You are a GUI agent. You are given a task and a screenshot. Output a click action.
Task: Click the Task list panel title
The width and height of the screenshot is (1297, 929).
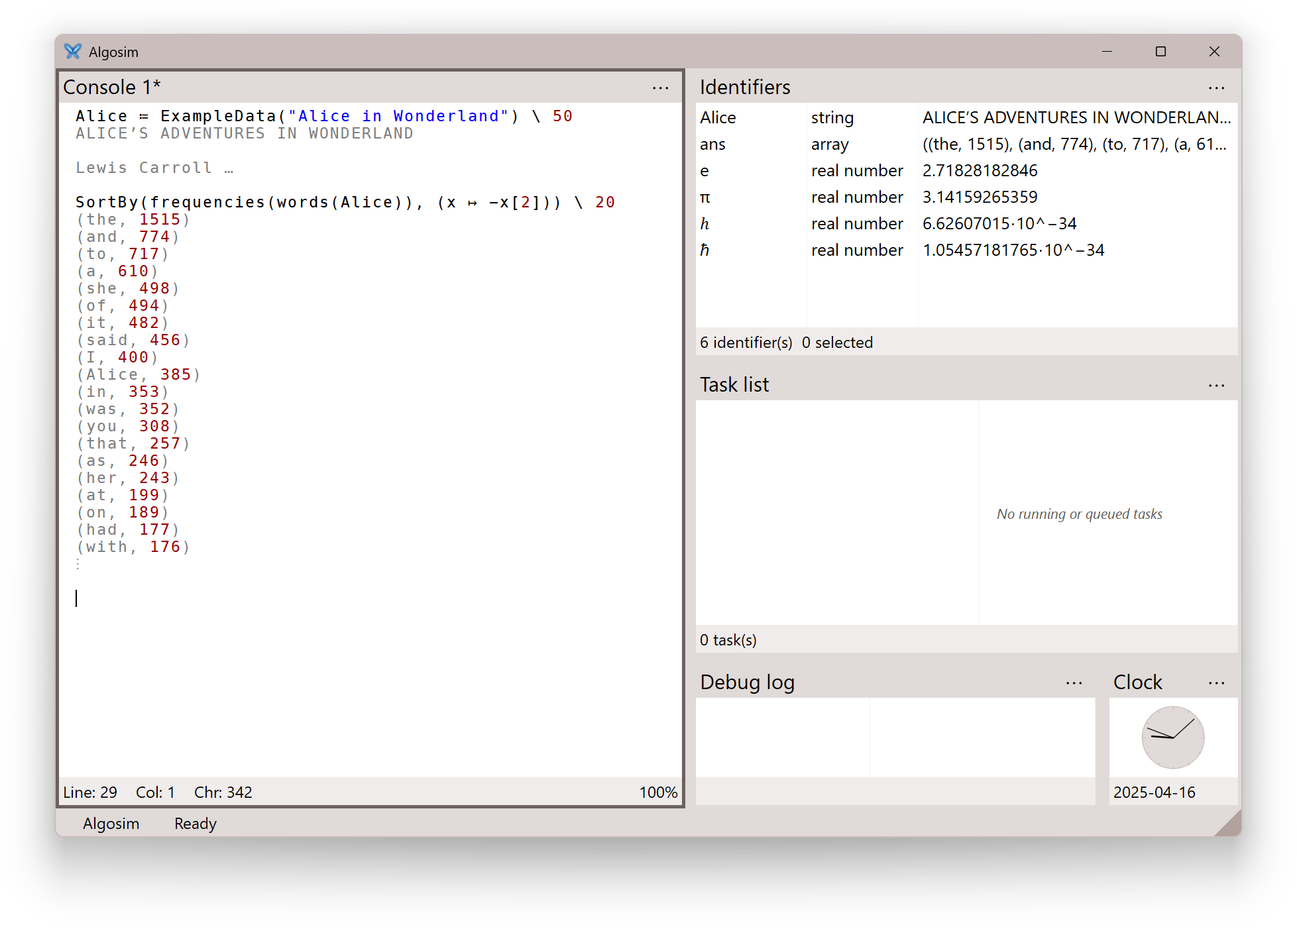click(x=734, y=384)
